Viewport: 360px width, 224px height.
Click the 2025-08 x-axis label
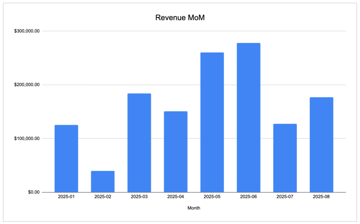[321, 197]
